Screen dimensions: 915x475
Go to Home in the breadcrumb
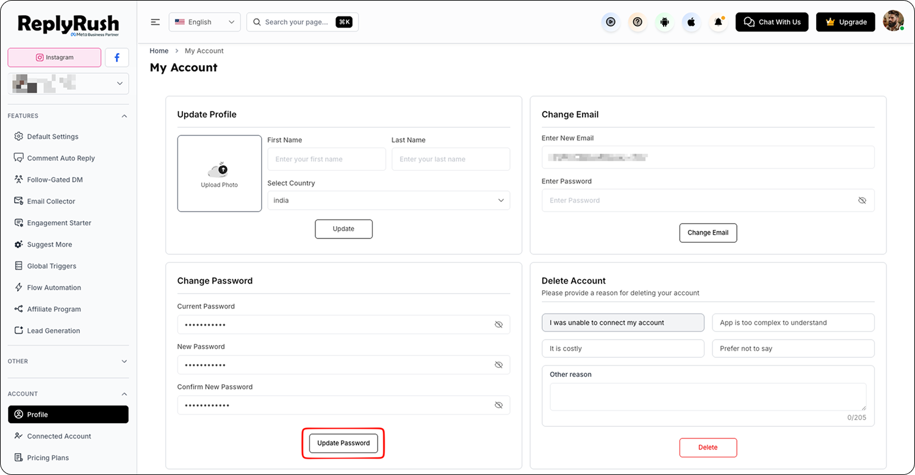coord(159,51)
